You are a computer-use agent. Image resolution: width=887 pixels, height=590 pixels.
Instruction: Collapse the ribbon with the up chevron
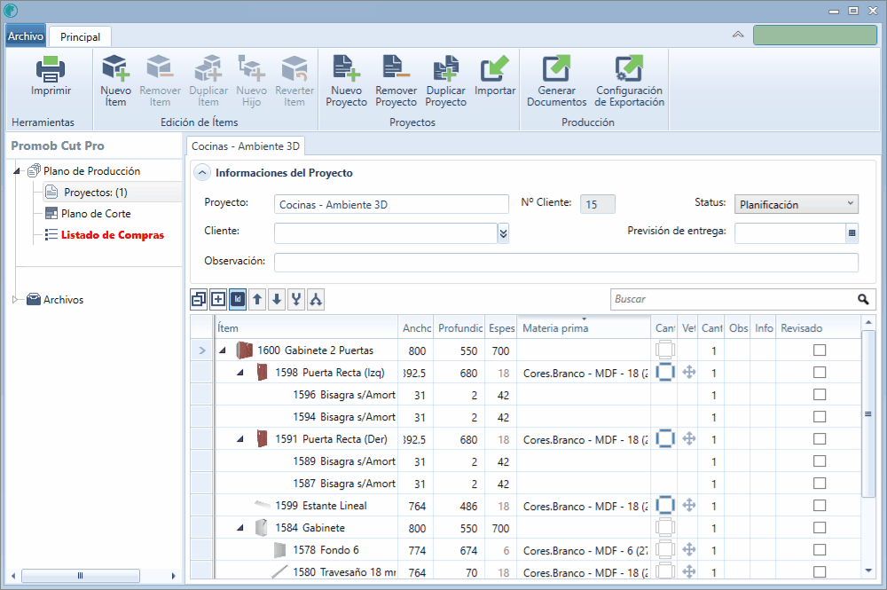click(x=738, y=35)
